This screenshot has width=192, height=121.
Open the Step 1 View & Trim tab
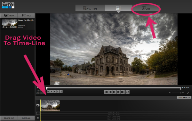coord(90,8)
